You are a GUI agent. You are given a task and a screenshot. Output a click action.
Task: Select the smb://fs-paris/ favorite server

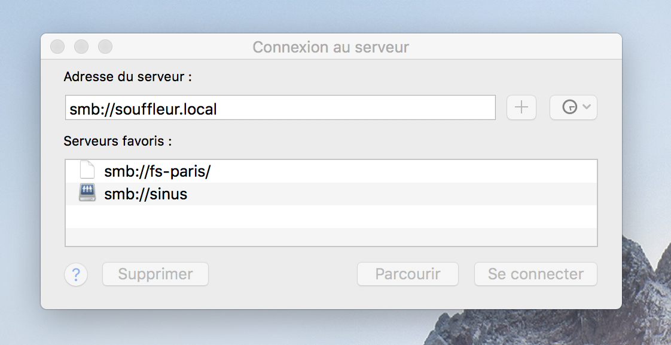331,172
